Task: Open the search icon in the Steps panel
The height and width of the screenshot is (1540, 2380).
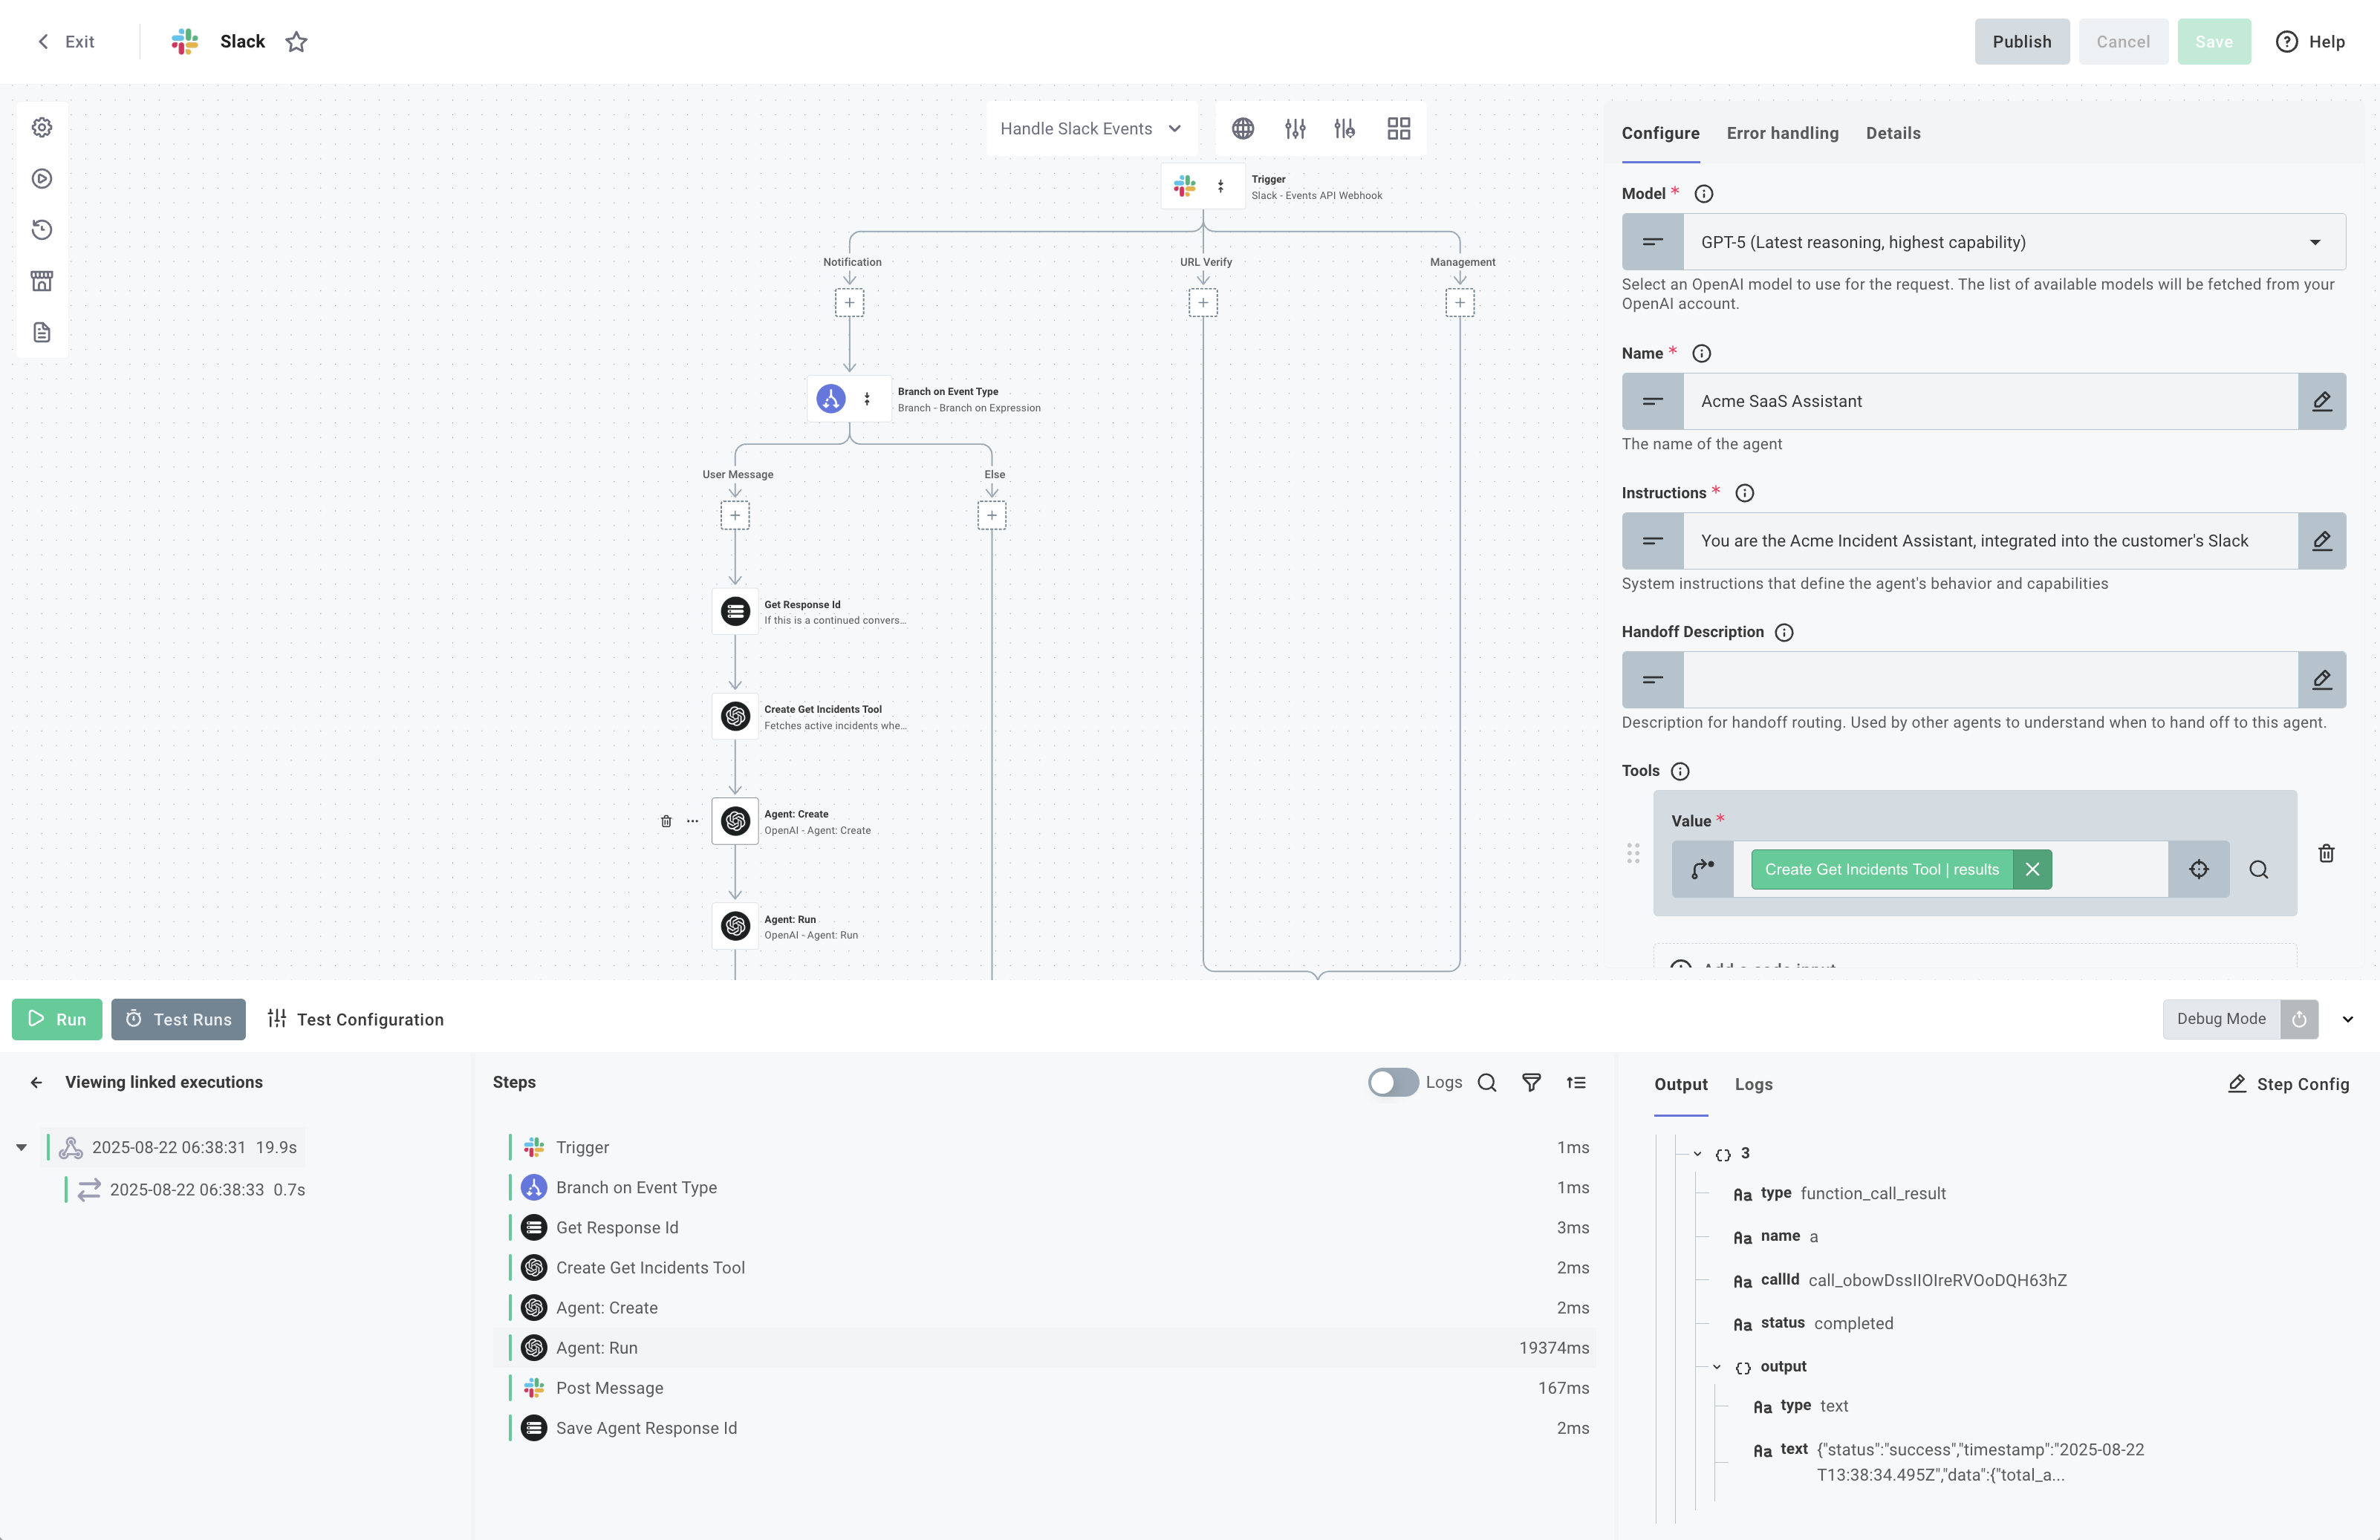Action: pos(1487,1083)
